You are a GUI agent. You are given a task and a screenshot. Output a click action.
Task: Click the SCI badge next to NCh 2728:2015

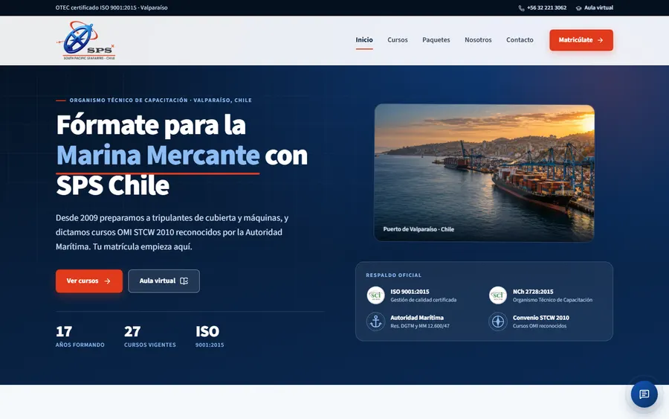point(497,295)
